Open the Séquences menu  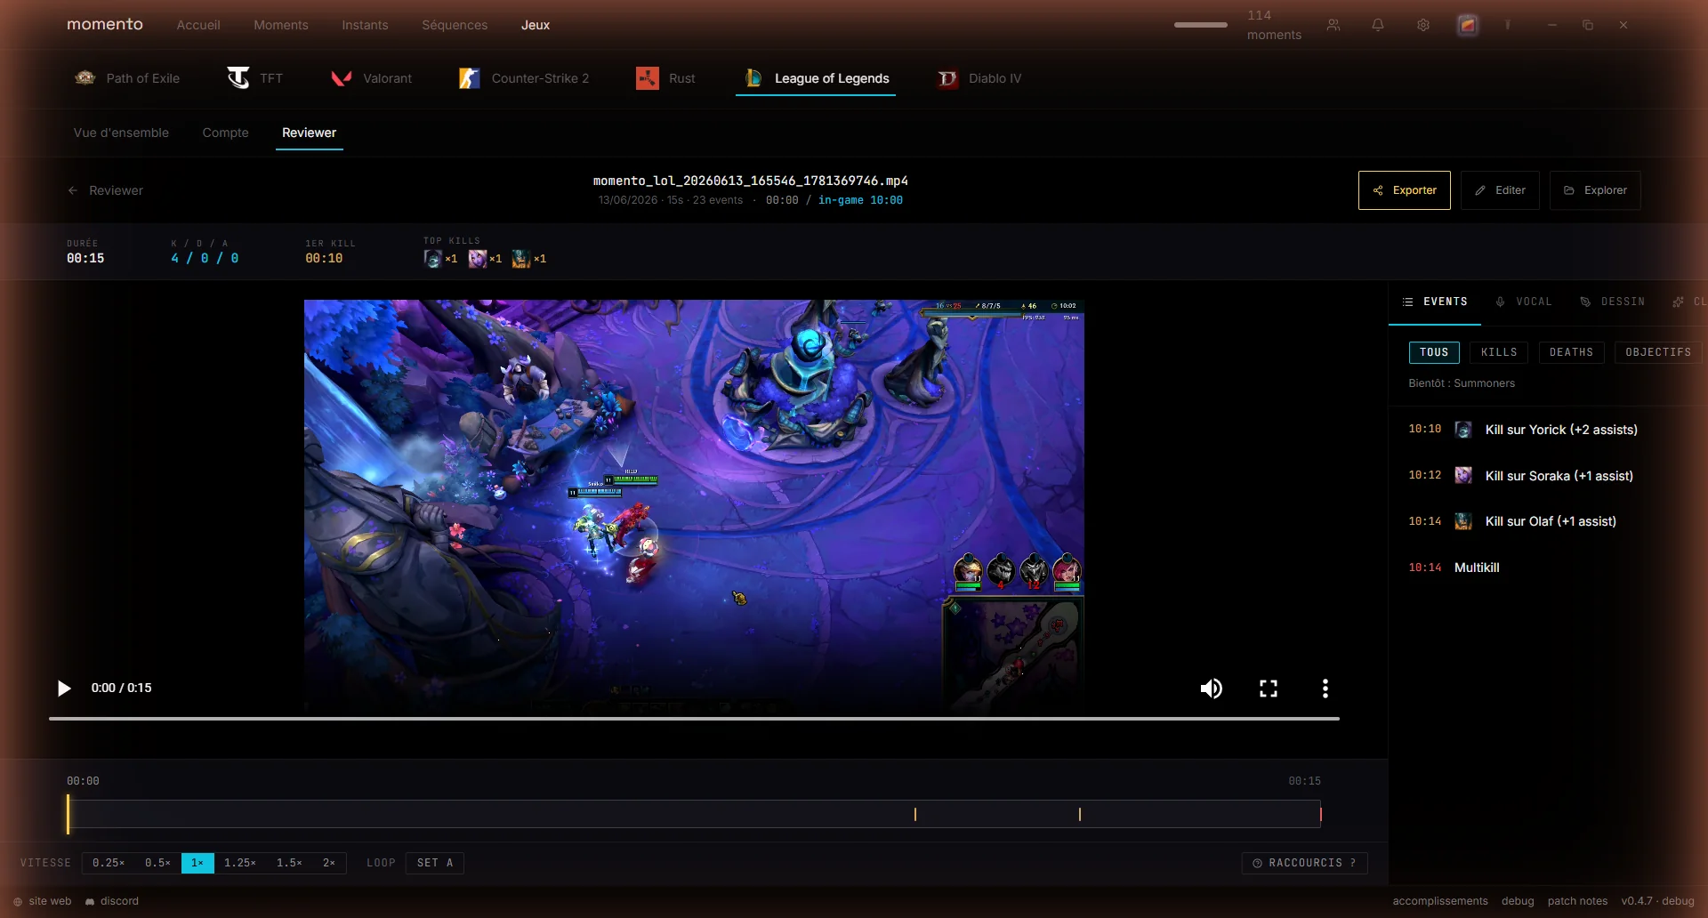coord(455,25)
